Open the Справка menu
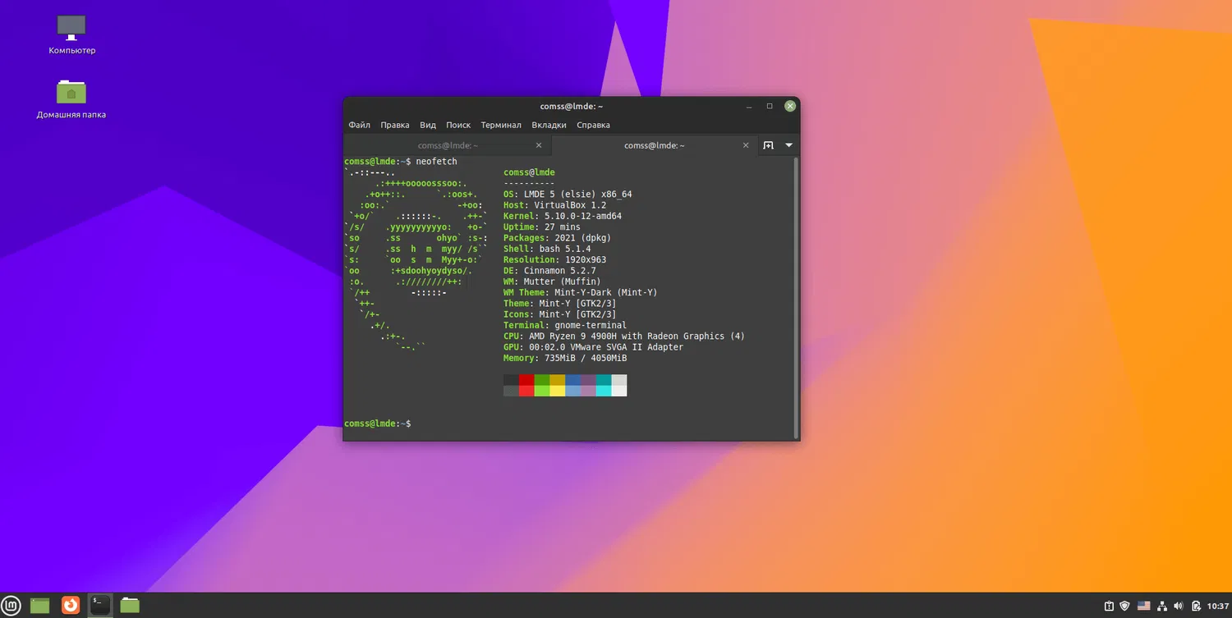This screenshot has width=1232, height=618. 593,126
